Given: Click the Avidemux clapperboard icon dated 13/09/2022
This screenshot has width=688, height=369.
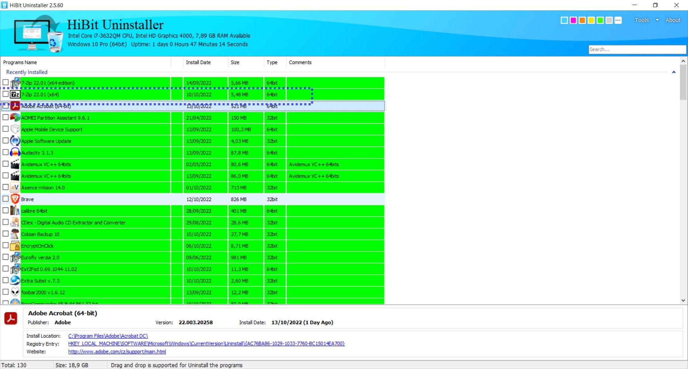Looking at the screenshot, I should tap(15, 176).
